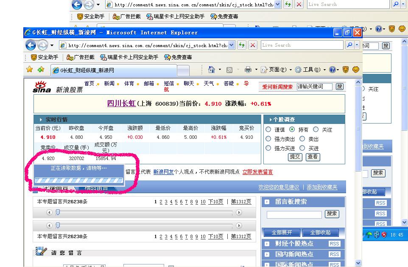Open the 新闻 nav item
Screen dimensions: 408x267
tap(109, 83)
